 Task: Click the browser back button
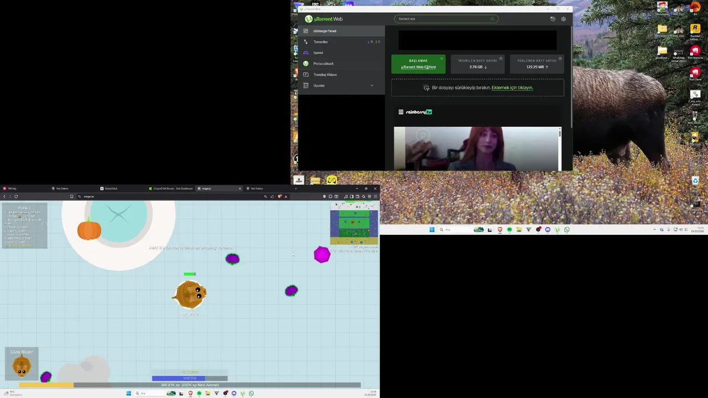click(x=4, y=196)
